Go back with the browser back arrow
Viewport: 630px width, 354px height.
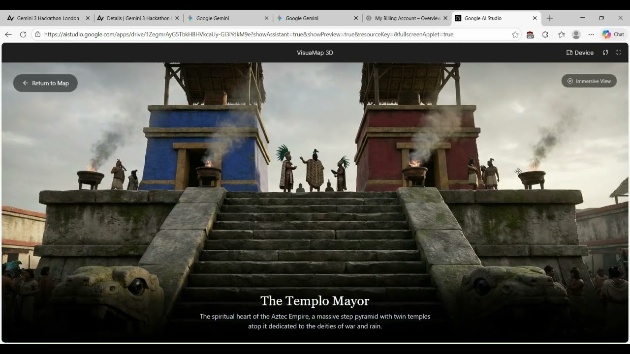8,34
